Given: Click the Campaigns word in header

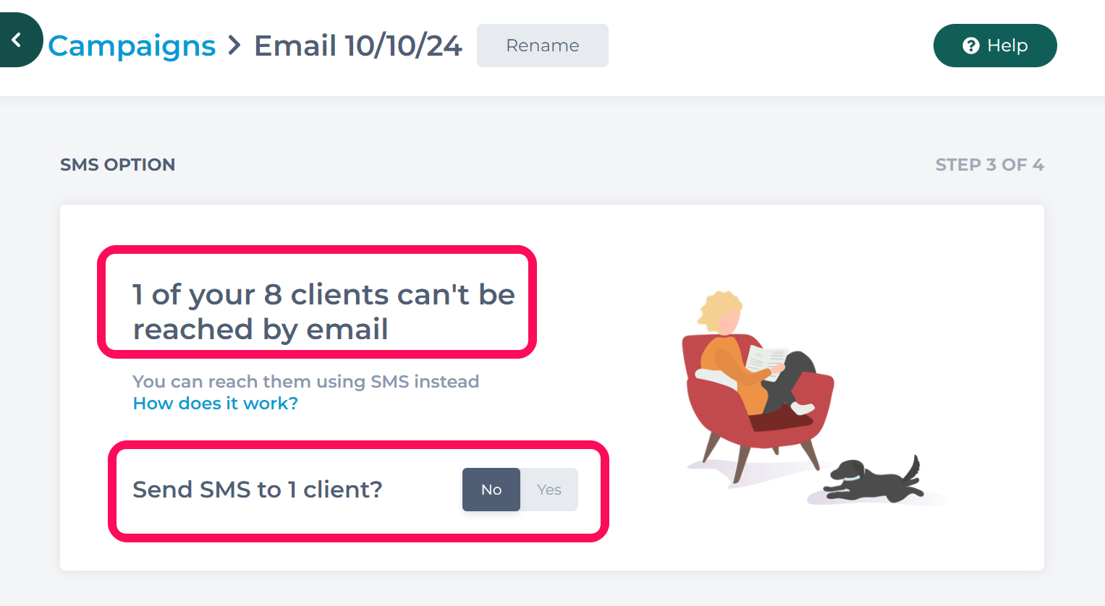Looking at the screenshot, I should [132, 46].
